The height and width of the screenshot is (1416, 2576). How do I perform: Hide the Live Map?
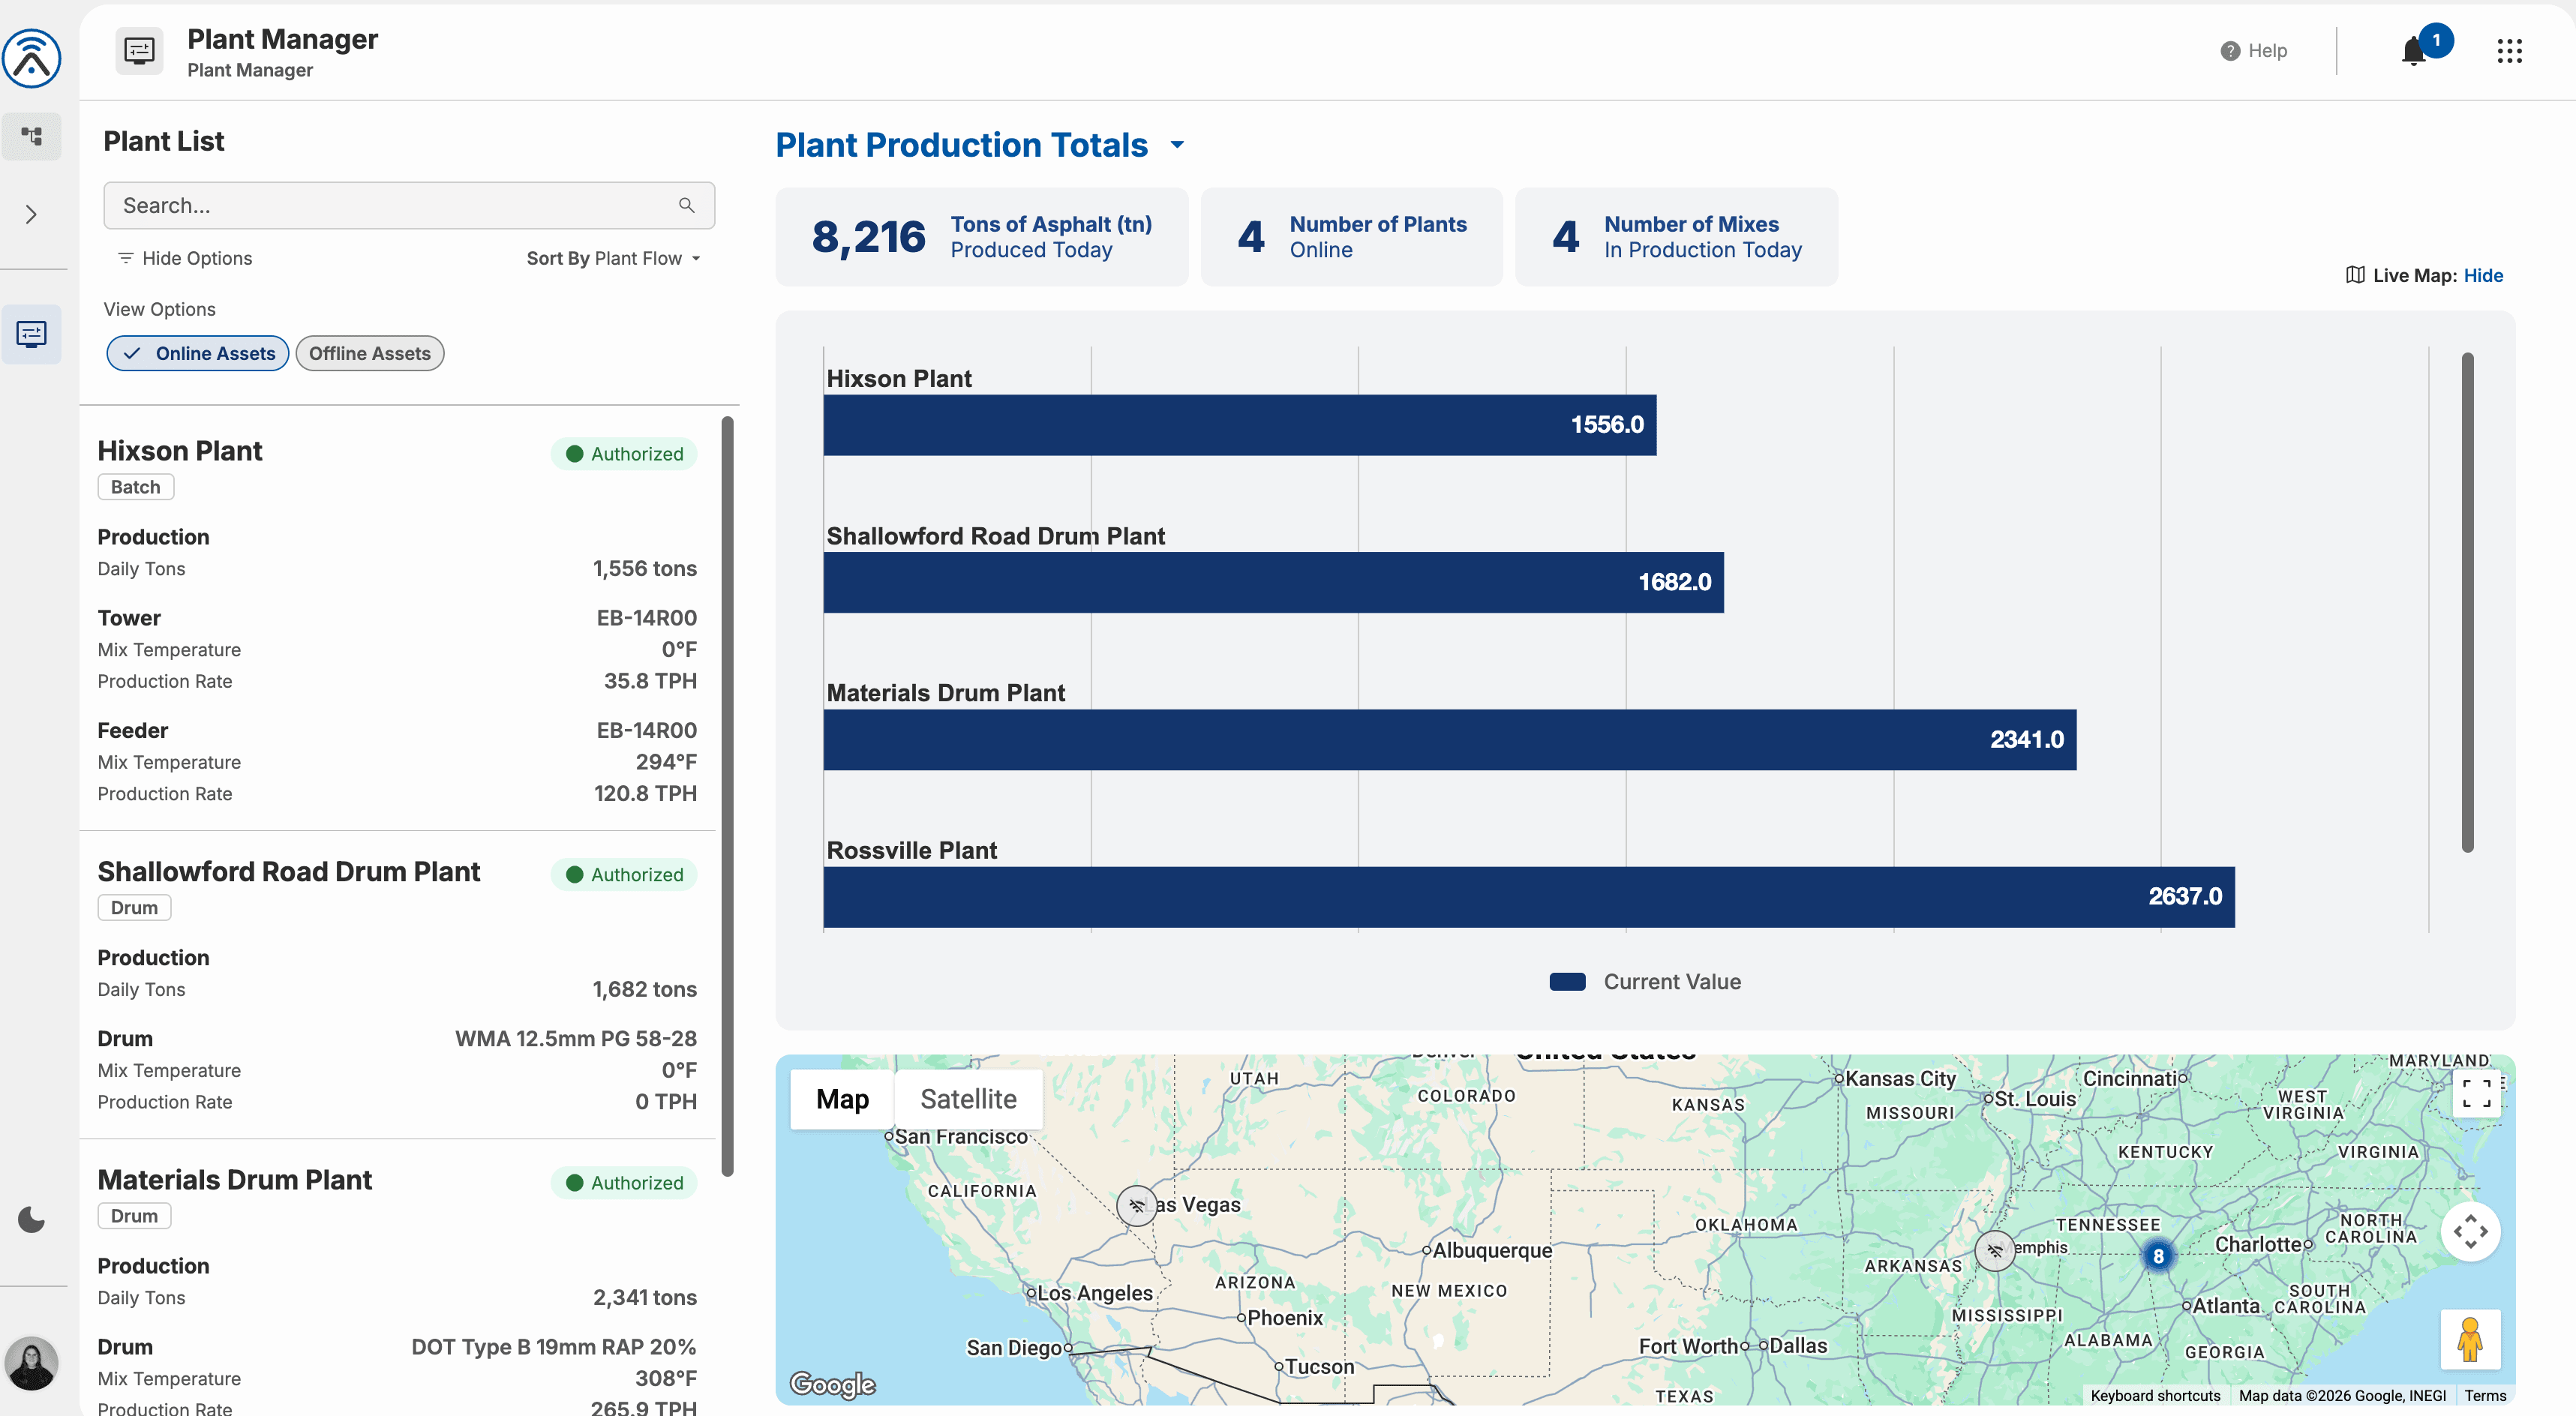coord(2482,275)
